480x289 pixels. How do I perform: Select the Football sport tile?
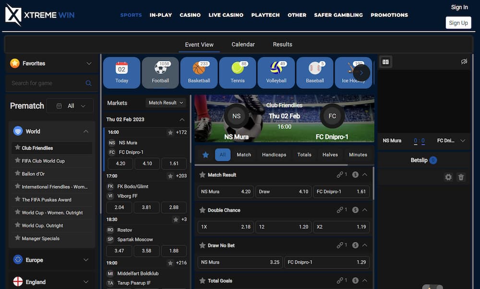click(x=160, y=72)
